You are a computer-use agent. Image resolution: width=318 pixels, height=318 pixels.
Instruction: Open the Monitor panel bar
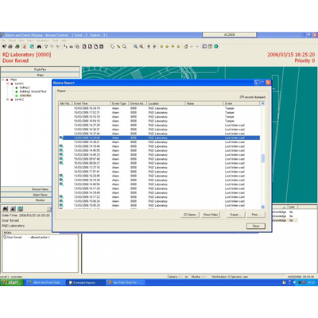(26, 200)
